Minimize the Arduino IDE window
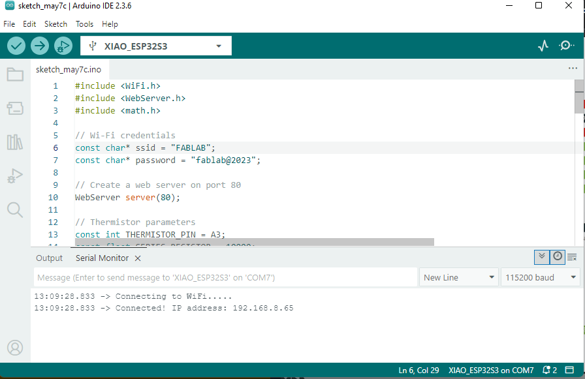Viewport: 585px width, 379px height. coord(509,5)
